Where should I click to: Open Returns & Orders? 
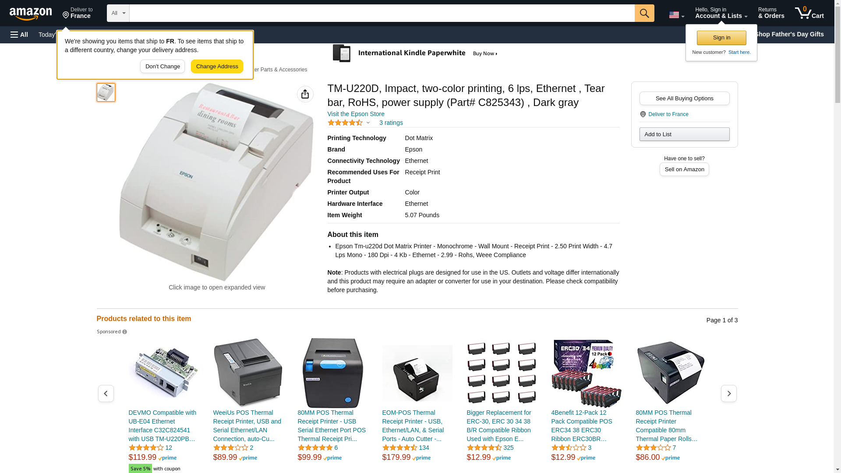[x=771, y=13]
